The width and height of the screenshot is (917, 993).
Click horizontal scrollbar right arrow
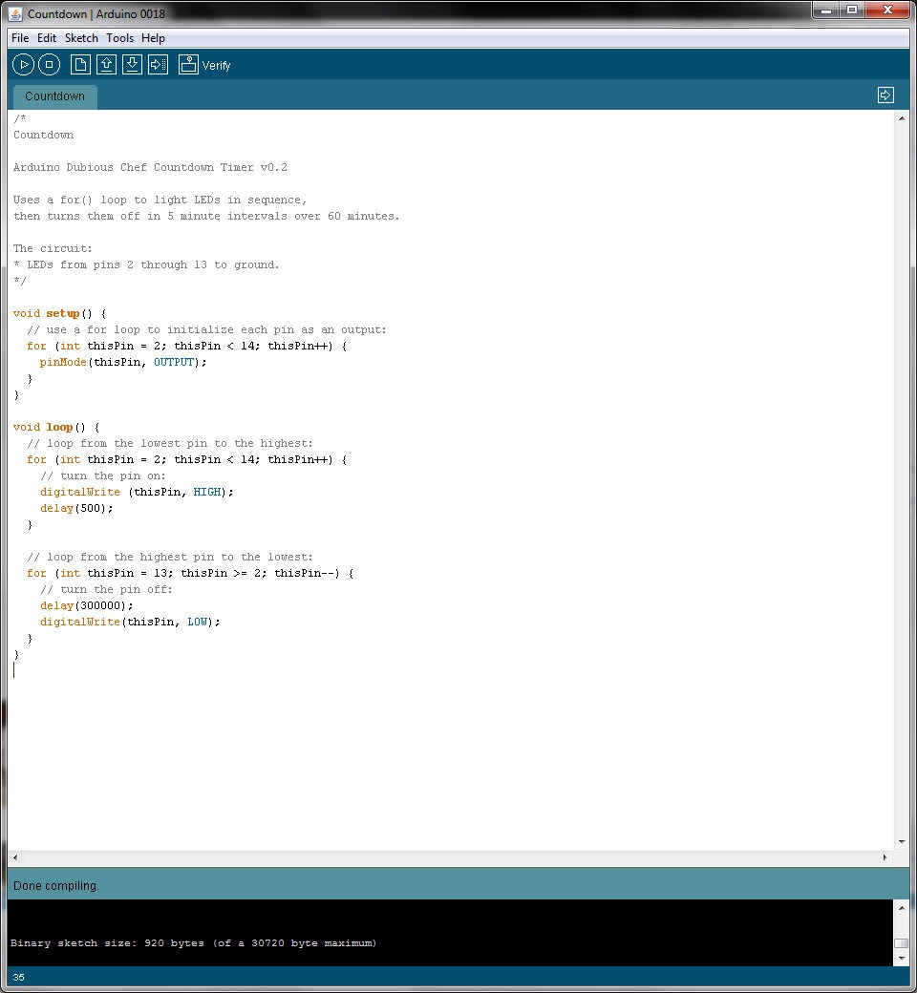(x=885, y=857)
